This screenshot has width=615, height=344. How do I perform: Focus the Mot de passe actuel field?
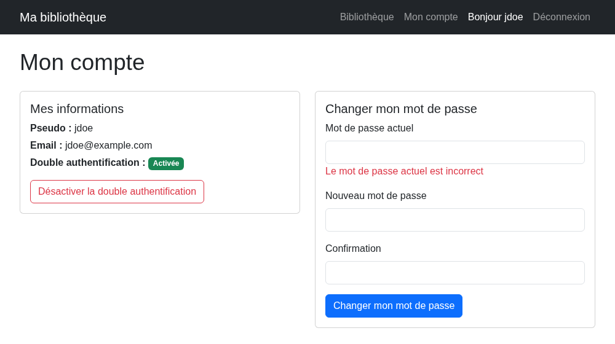pyautogui.click(x=455, y=152)
